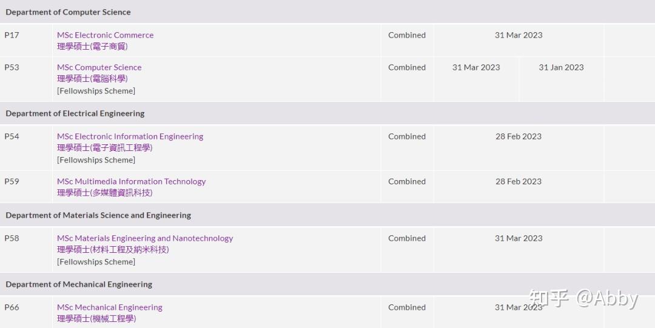Open the MSc Electronic Commerce programme link
Screen dimensions: 655x328
pyautogui.click(x=105, y=35)
